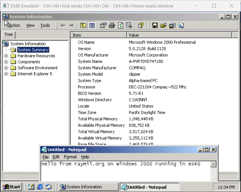Open the Help toolbar icon with question mark

click(141, 25)
